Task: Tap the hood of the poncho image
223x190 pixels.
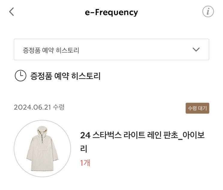Action: [x=42, y=130]
